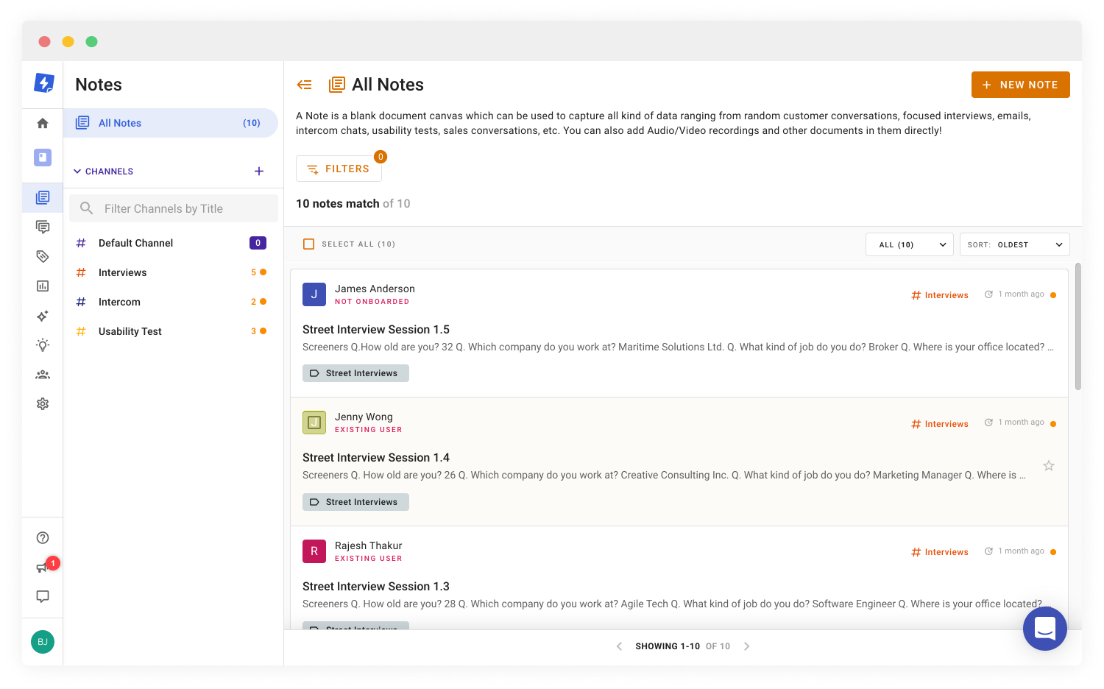Click James Anderson avatar
The height and width of the screenshot is (689, 1104).
314,294
